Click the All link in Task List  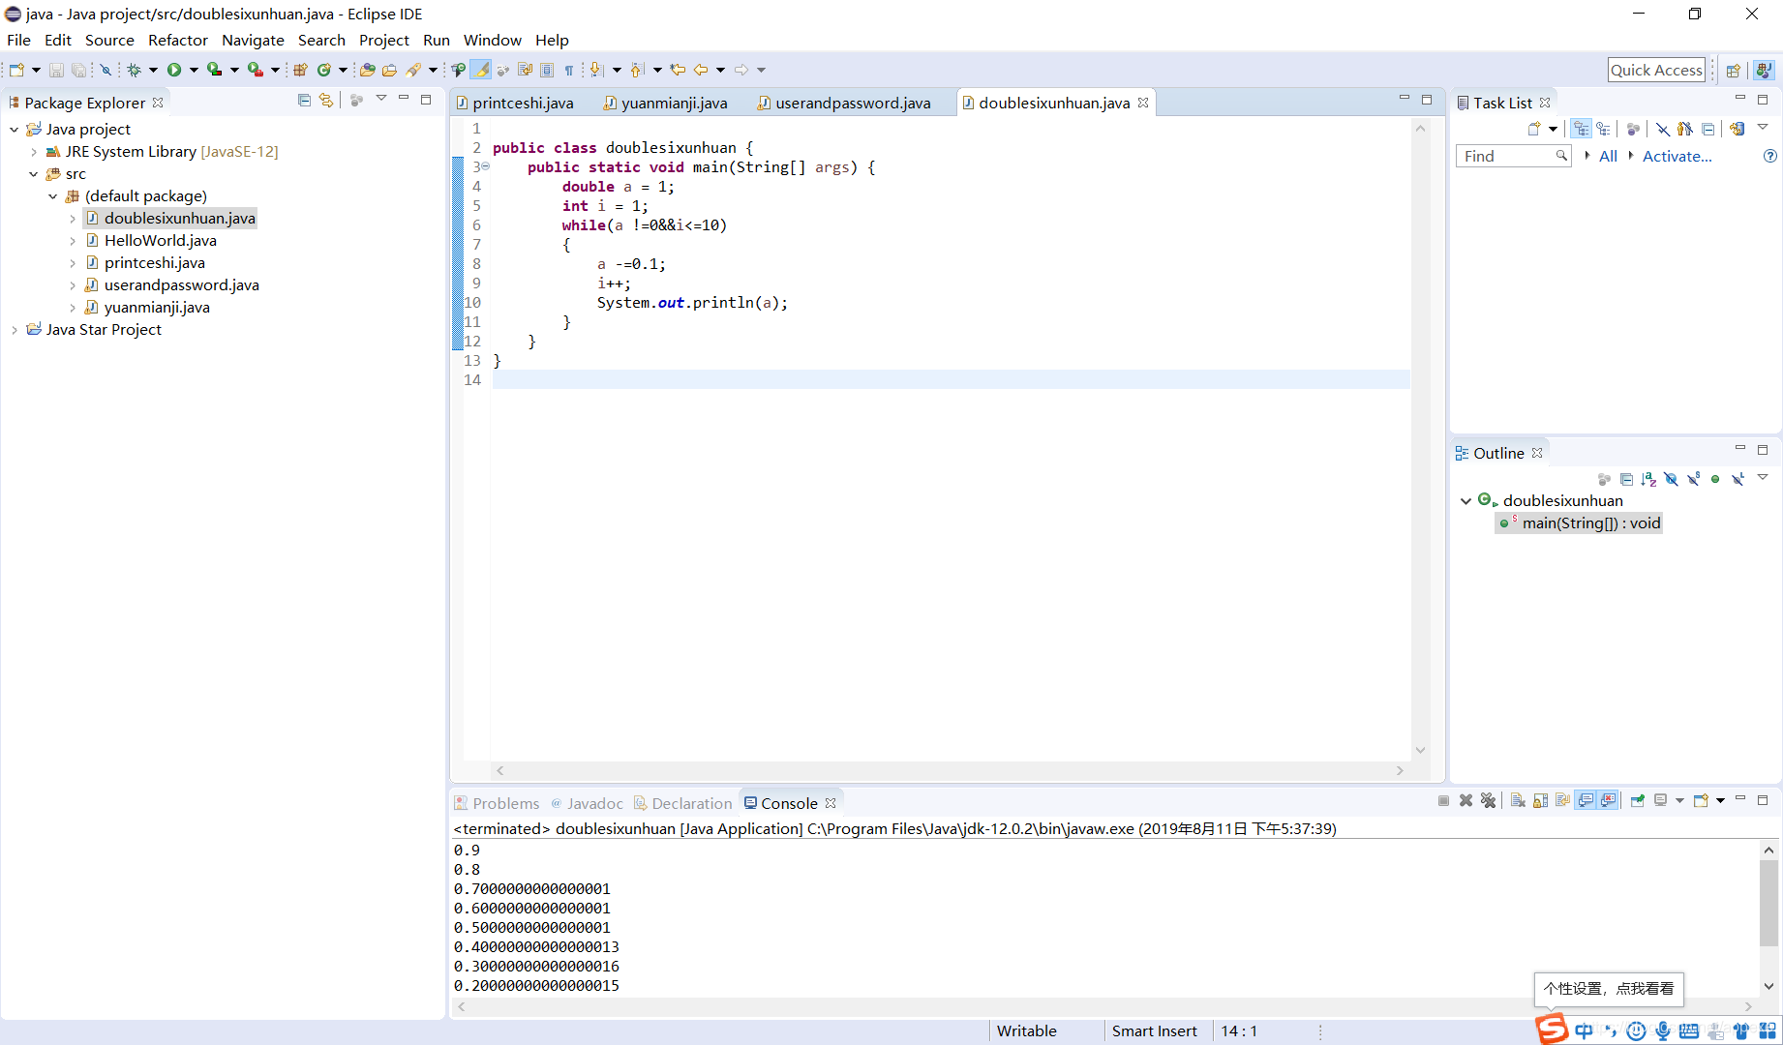click(x=1608, y=156)
